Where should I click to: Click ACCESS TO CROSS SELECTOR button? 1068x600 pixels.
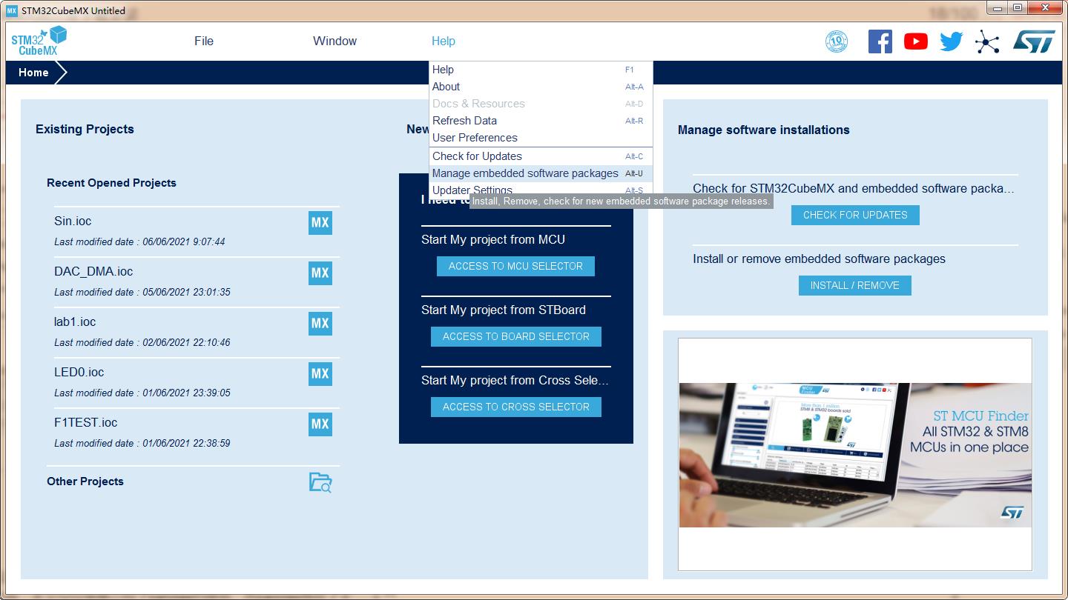pos(516,407)
